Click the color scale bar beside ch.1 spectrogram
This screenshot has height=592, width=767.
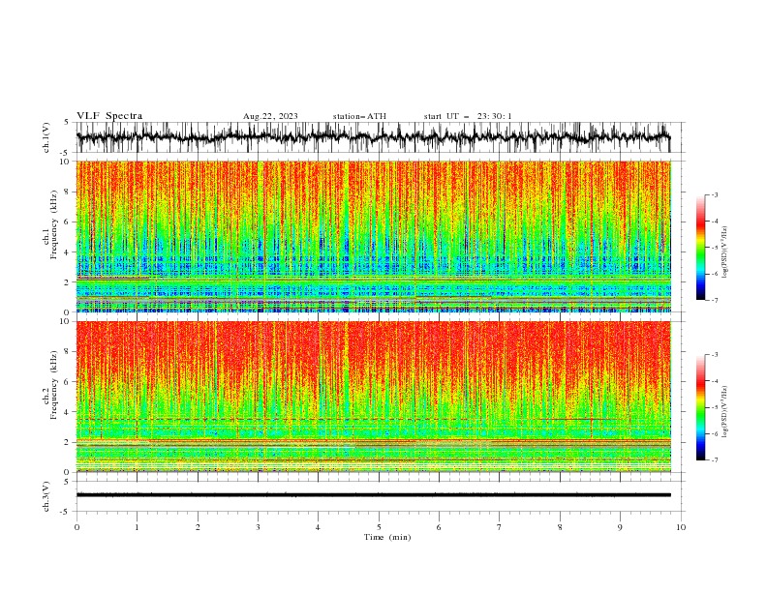tap(700, 247)
